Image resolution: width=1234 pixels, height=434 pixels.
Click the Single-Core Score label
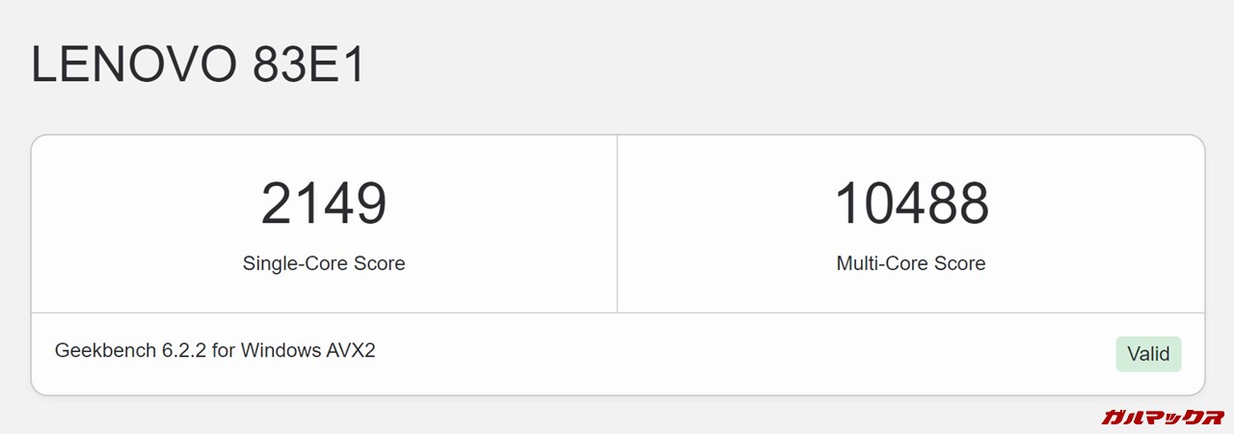click(x=324, y=263)
